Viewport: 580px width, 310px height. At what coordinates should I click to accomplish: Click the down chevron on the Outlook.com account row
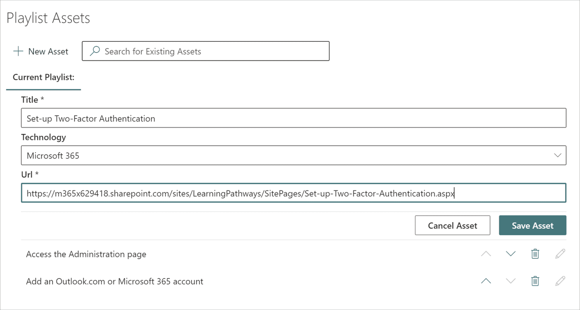(x=510, y=281)
